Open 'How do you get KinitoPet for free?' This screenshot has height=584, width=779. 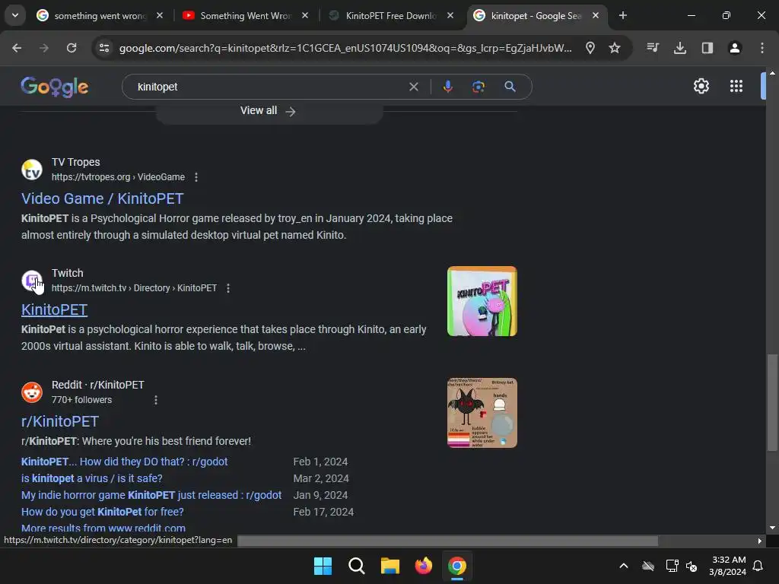pyautogui.click(x=103, y=512)
